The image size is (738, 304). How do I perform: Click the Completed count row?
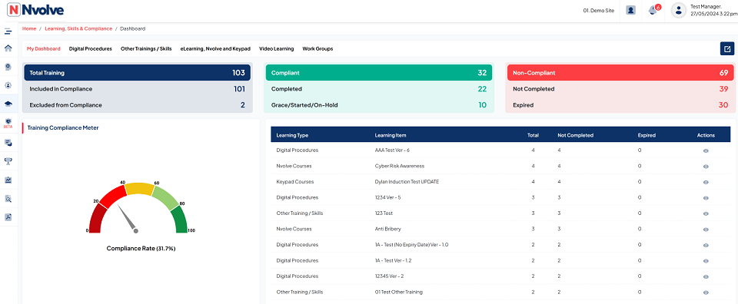(379, 89)
